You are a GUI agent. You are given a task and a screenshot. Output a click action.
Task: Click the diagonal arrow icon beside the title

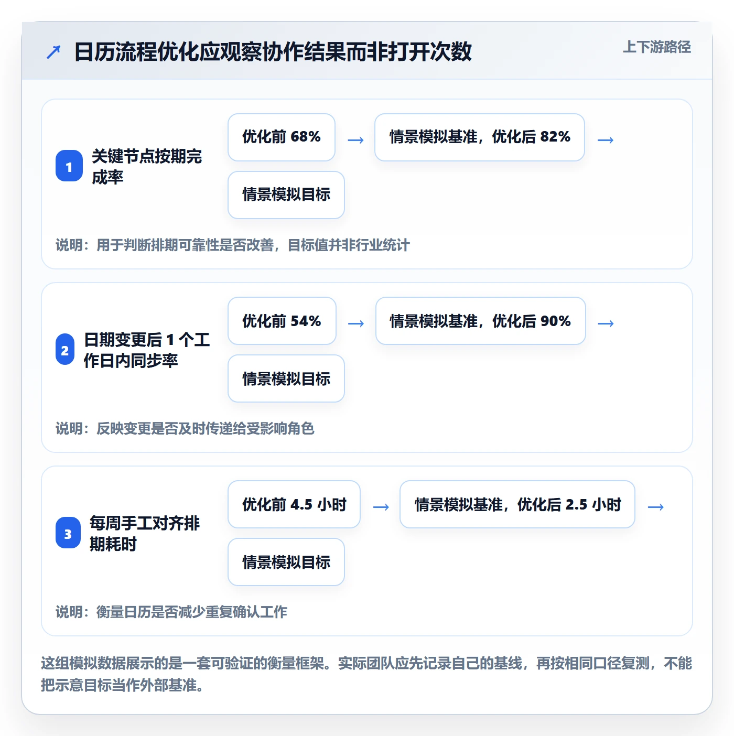pyautogui.click(x=53, y=52)
